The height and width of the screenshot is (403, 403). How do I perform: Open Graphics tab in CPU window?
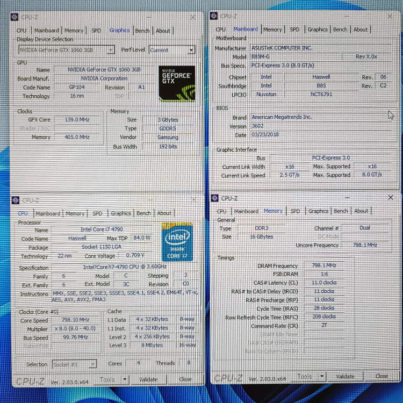tap(121, 213)
